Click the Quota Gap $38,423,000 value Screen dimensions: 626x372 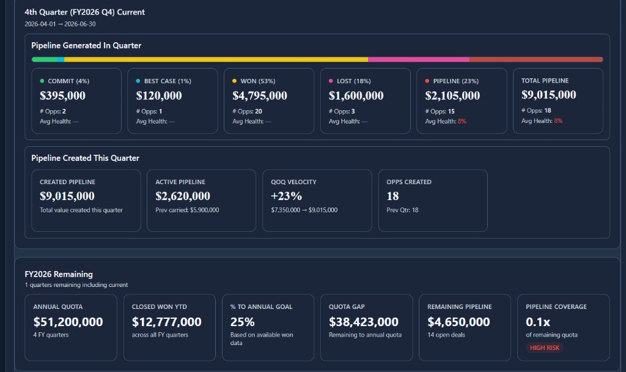click(x=364, y=322)
